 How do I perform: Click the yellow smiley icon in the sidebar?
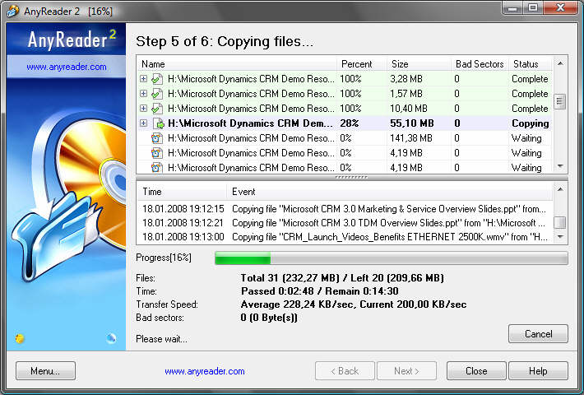tap(20, 338)
